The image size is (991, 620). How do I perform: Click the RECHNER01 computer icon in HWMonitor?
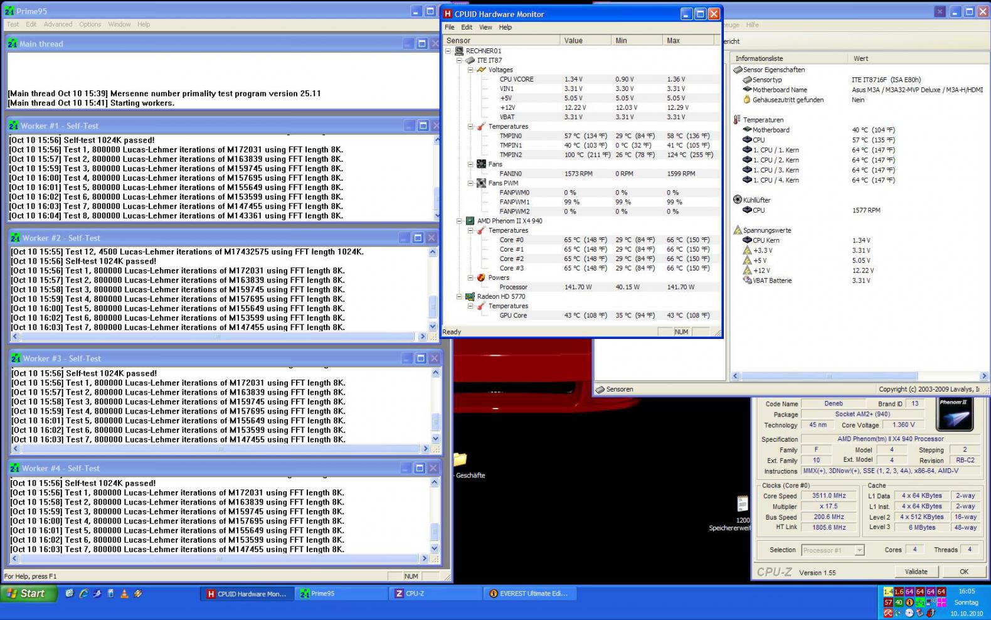(x=459, y=51)
